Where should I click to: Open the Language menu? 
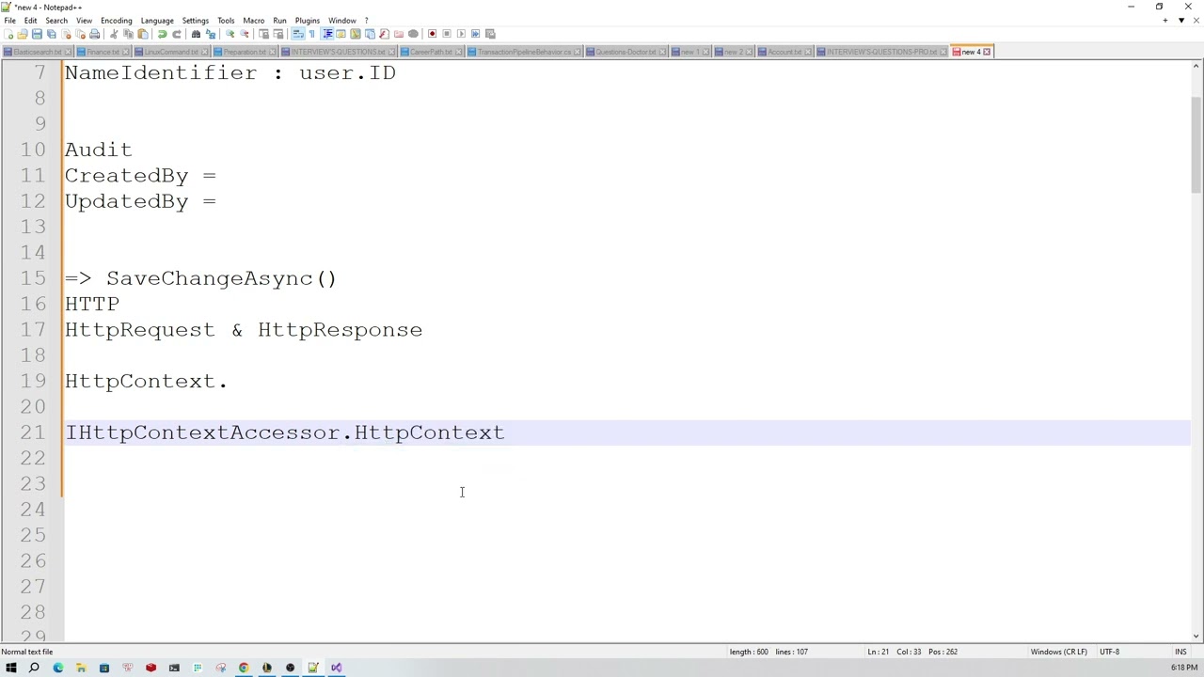[157, 20]
